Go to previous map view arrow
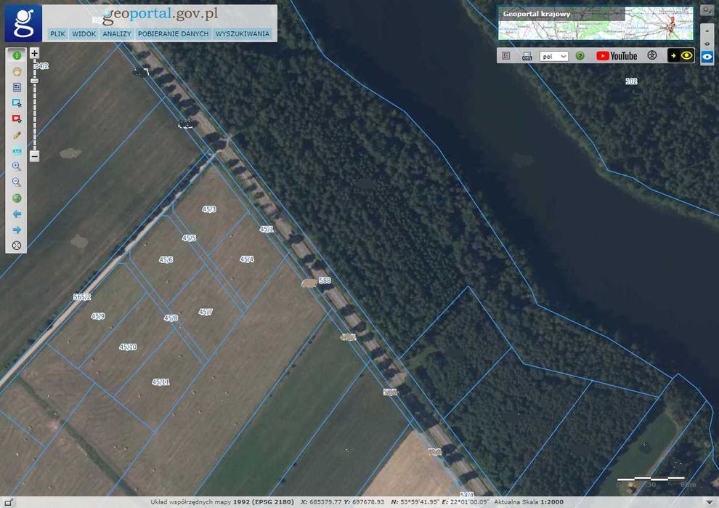 click(x=17, y=214)
